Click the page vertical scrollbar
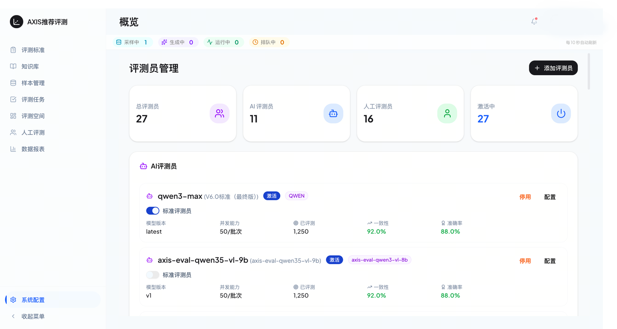 (x=589, y=71)
